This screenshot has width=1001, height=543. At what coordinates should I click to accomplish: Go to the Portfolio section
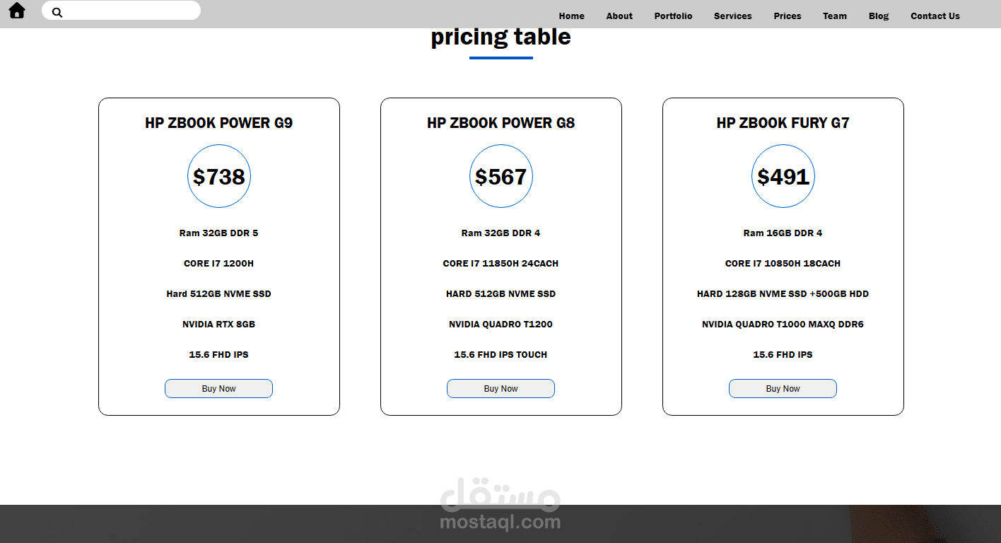[673, 16]
